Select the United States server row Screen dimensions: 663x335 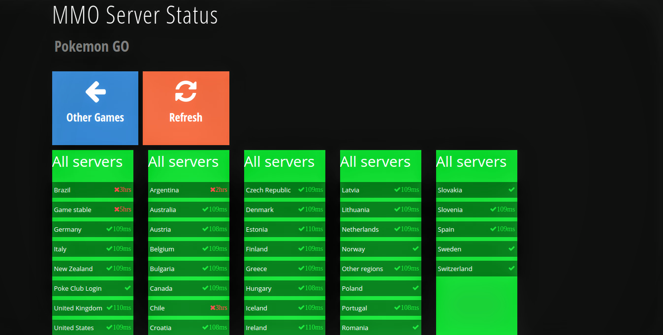tap(93, 328)
